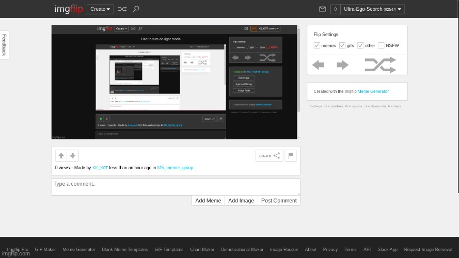This screenshot has width=459, height=258.
Task: Open Blank Meme Templates footer link
Action: pos(125,249)
